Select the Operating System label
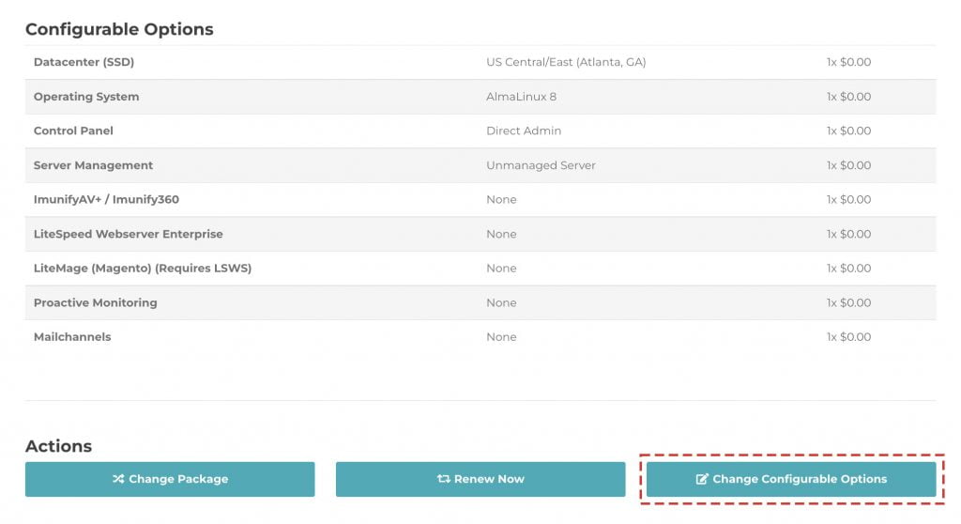The height and width of the screenshot is (524, 961). coord(86,97)
